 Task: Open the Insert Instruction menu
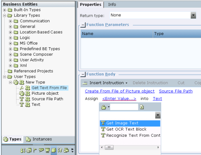(105, 83)
